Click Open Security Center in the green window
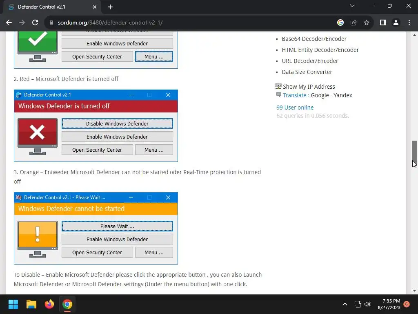This screenshot has height=314, width=418. (x=97, y=56)
